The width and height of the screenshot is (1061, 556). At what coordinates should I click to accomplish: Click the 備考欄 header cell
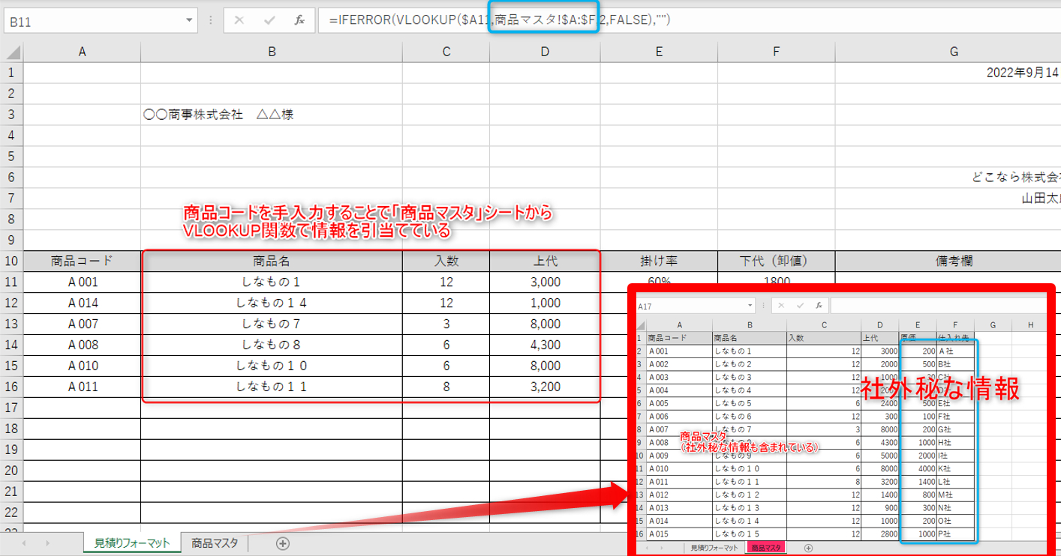pyautogui.click(x=948, y=261)
